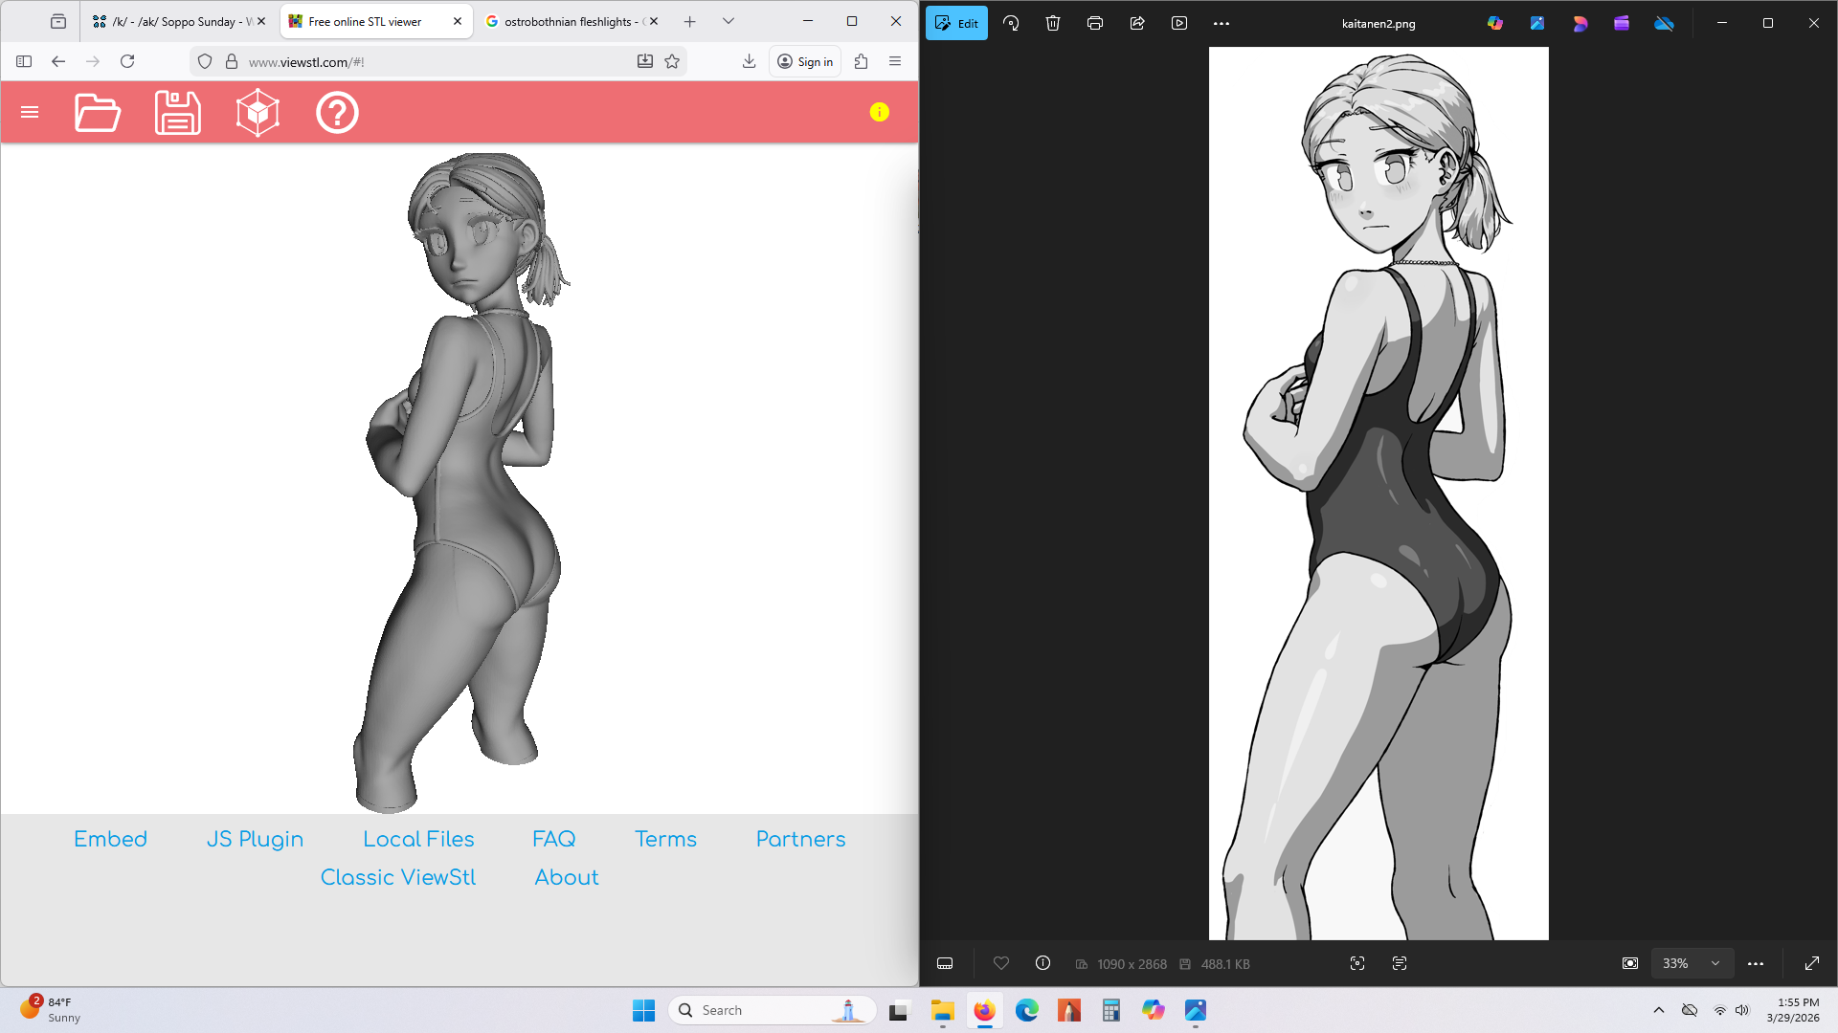Print the image from Photos
The height and width of the screenshot is (1033, 1838).
[1095, 23]
